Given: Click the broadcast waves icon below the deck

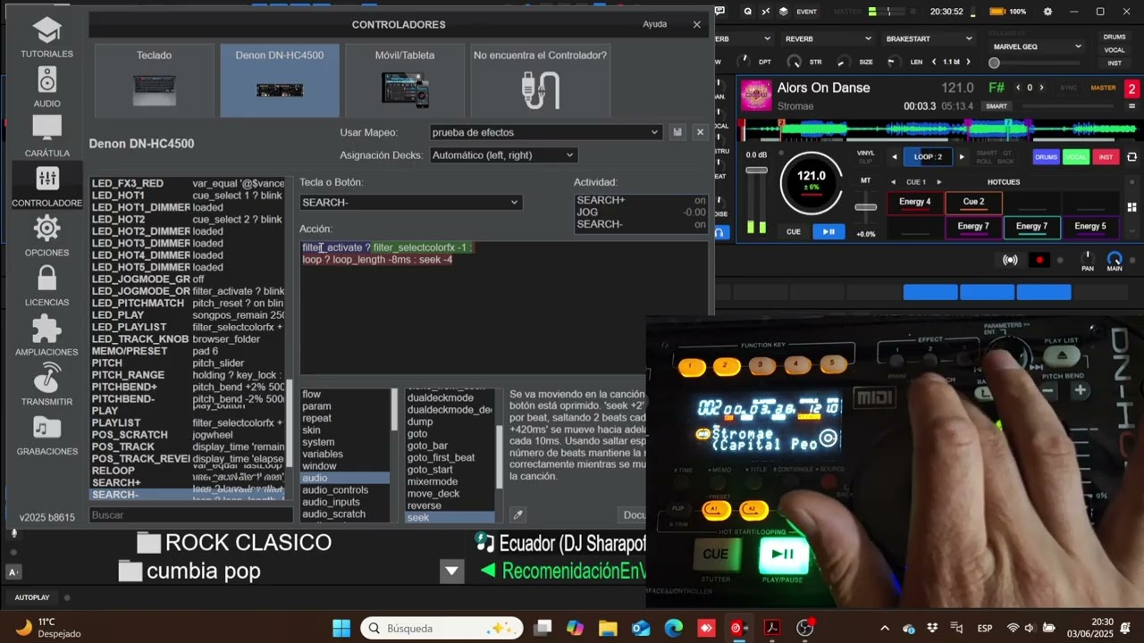Looking at the screenshot, I should coord(1010,260).
